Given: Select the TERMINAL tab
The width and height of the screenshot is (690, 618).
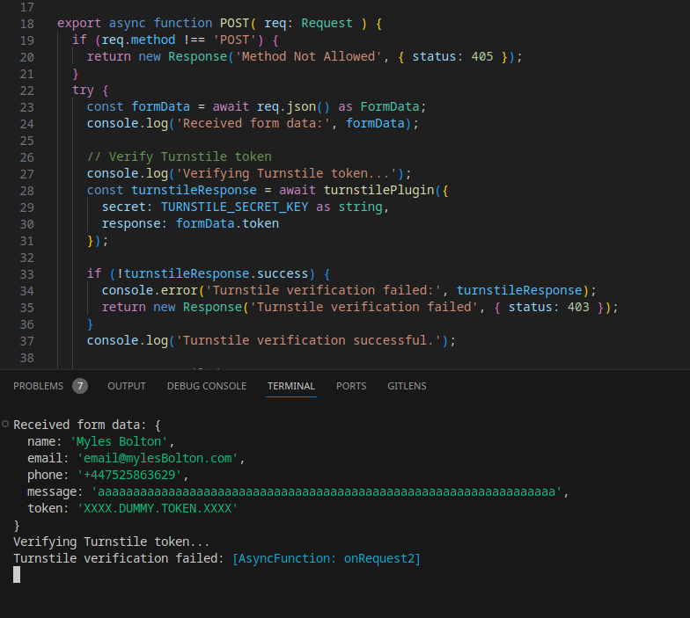Looking at the screenshot, I should click(291, 386).
